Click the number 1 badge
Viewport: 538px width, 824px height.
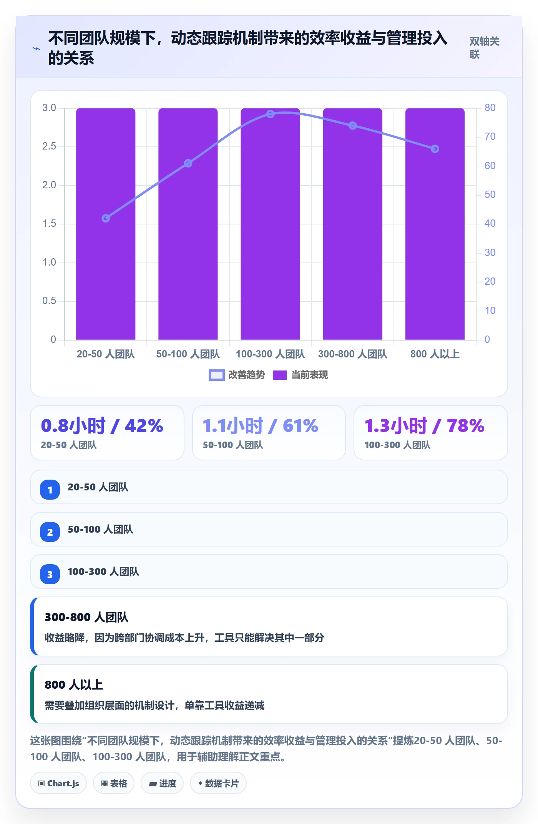pyautogui.click(x=50, y=490)
